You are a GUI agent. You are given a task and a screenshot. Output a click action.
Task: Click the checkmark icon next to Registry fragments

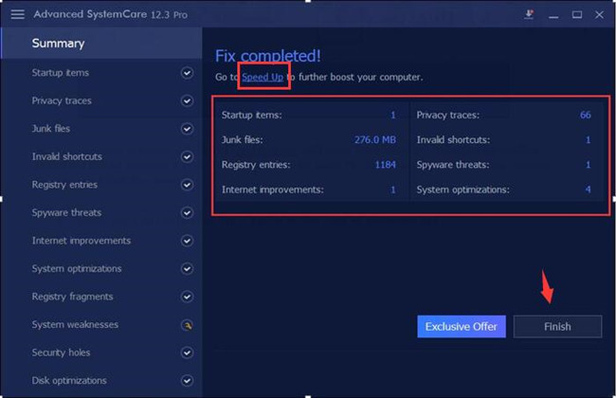pos(187,297)
